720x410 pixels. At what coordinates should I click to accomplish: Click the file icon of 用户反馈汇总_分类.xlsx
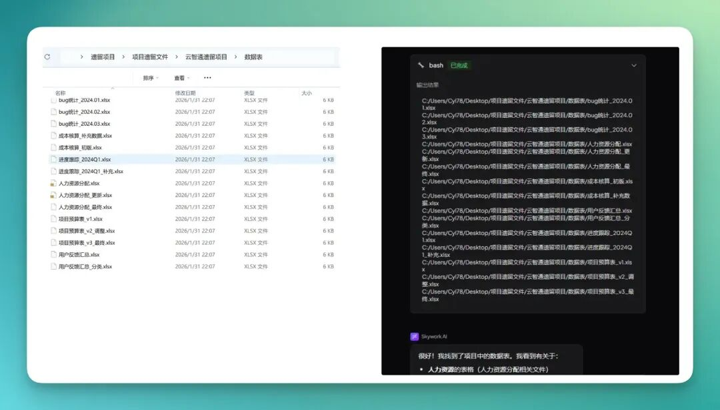pos(53,266)
